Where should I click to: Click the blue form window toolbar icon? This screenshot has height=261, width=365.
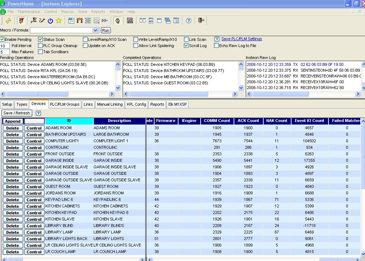71,21
